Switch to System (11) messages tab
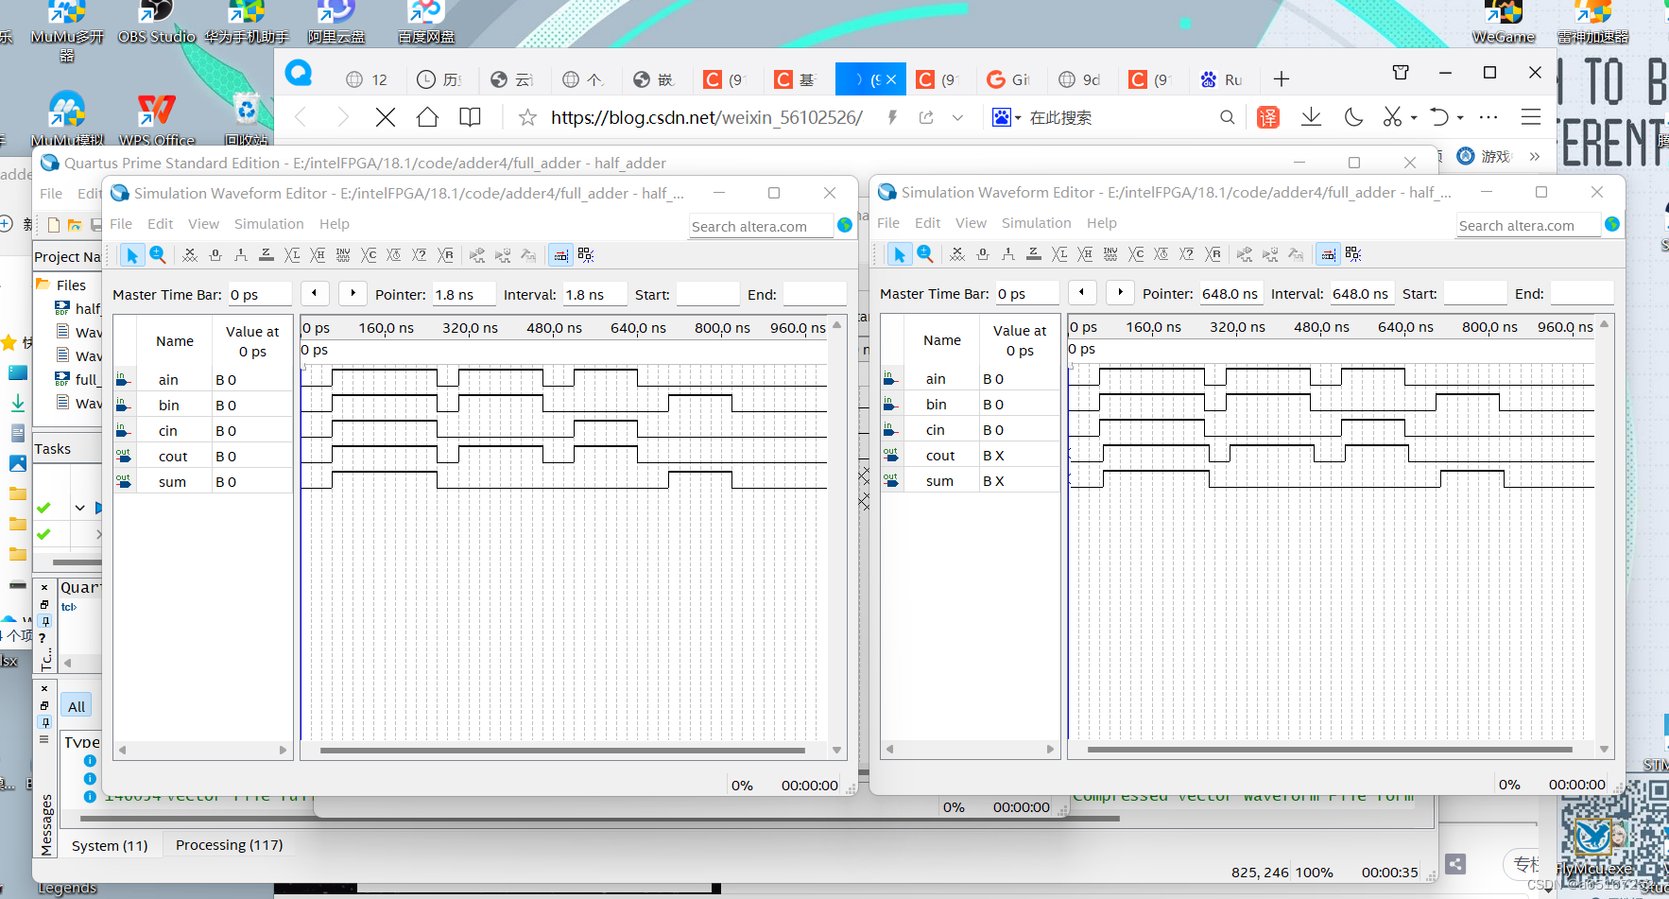The height and width of the screenshot is (899, 1669). (x=110, y=846)
